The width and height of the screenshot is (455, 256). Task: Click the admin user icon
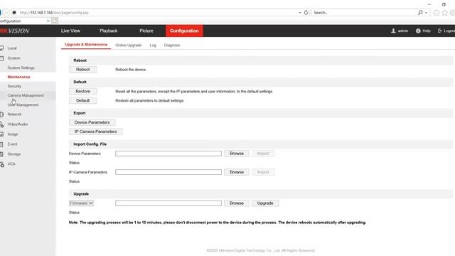(393, 31)
